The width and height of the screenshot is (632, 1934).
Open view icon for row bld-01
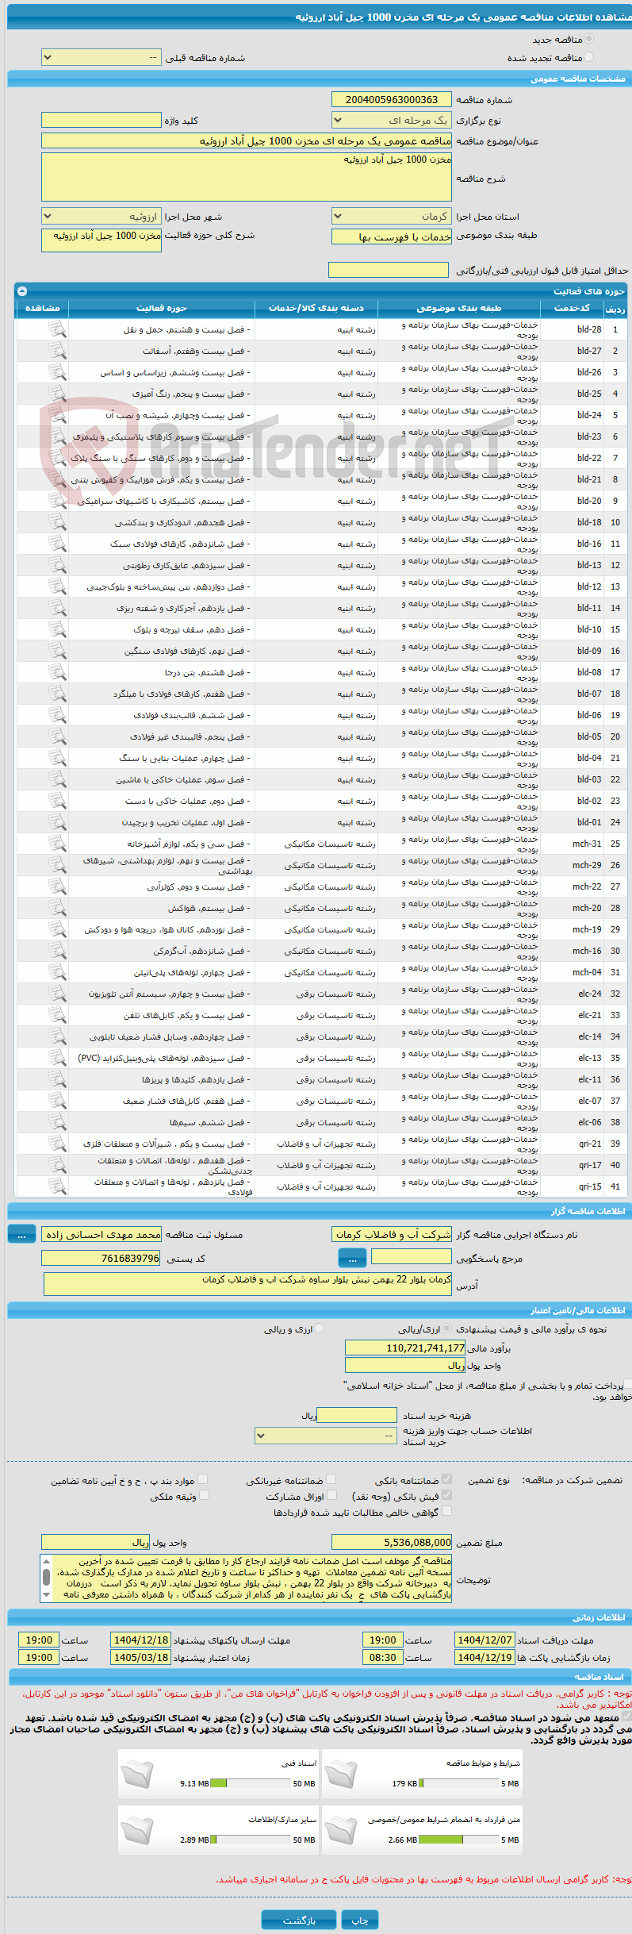tap(57, 822)
